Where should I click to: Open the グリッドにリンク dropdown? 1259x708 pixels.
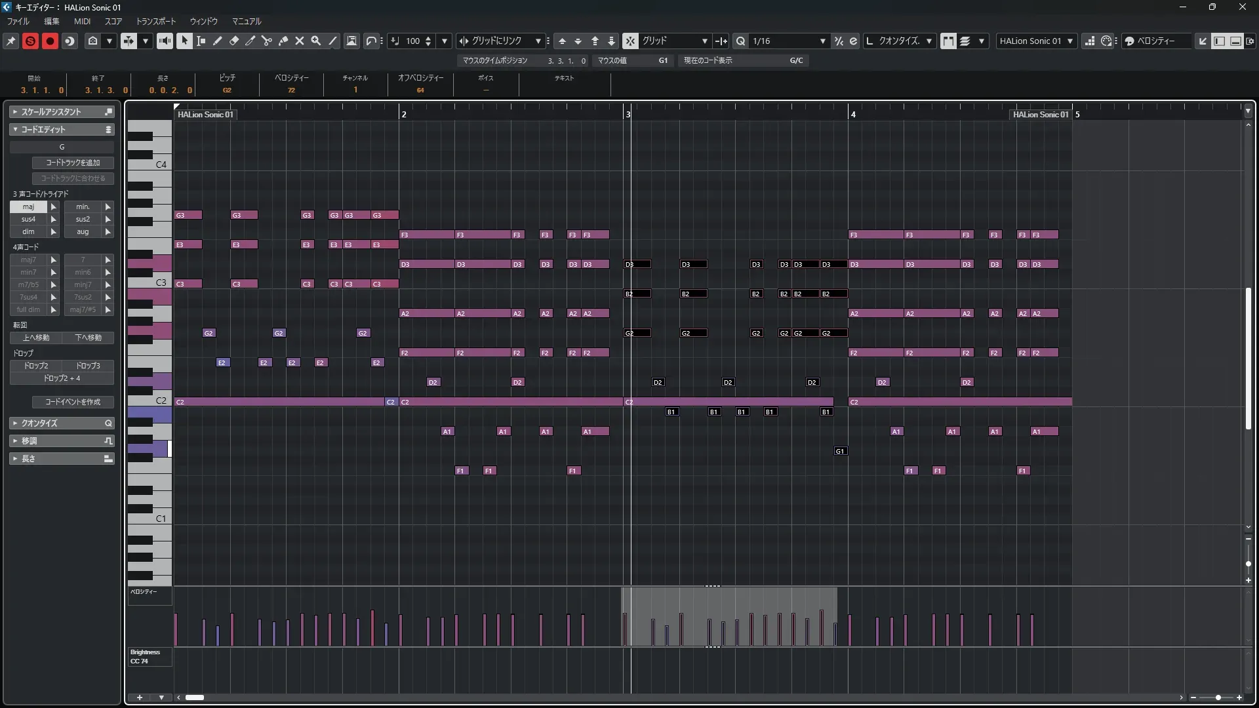coord(538,41)
